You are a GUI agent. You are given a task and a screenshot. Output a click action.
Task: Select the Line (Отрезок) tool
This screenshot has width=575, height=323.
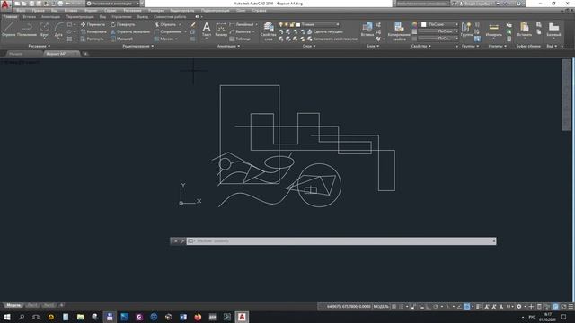[x=8, y=30]
